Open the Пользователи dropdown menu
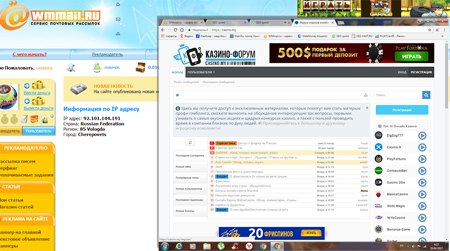Image resolution: width=450 pixels, height=251 pixels. [x=201, y=72]
